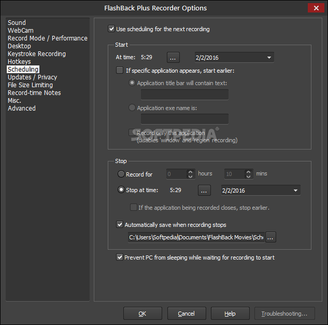Open the Misc. options page
Image resolution: width=328 pixels, height=325 pixels.
pyautogui.click(x=15, y=101)
